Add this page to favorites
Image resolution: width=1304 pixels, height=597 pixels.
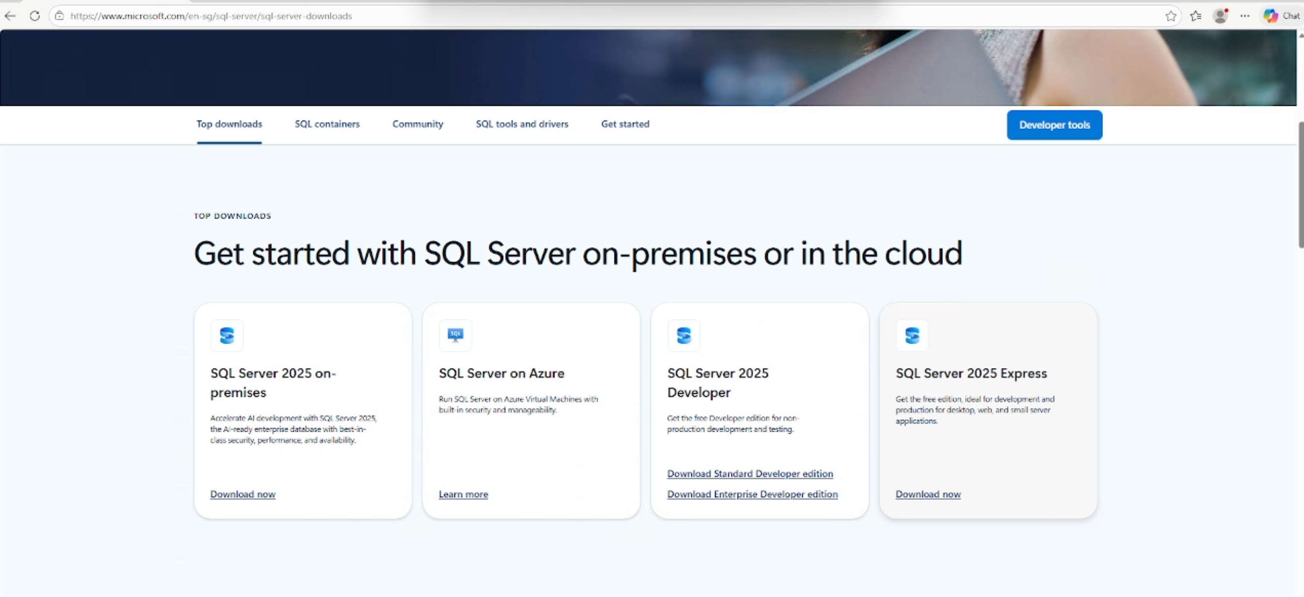pyautogui.click(x=1170, y=16)
